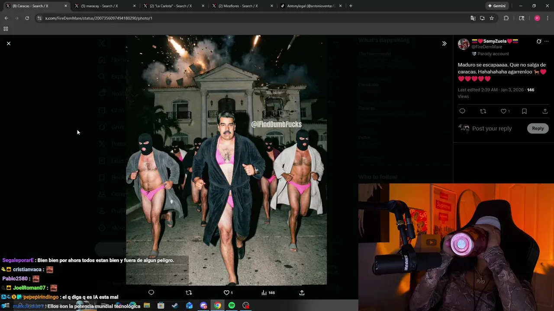The width and height of the screenshot is (554, 311).
Task: Collapse the tweet side panel with double chevron
Action: click(x=444, y=44)
